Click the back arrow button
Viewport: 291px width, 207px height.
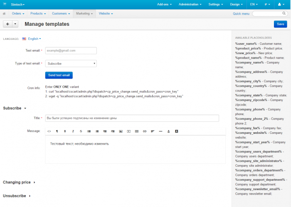coord(7,24)
